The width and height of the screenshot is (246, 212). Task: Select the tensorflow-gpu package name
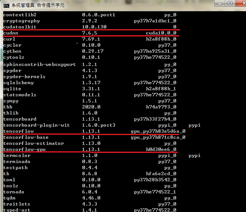point(24,150)
